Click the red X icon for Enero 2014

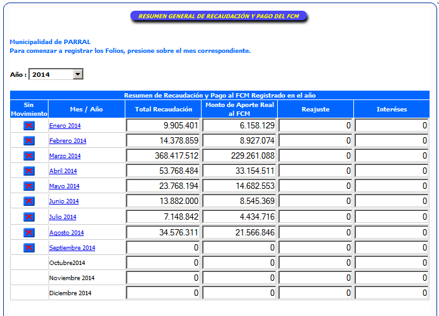coord(29,126)
